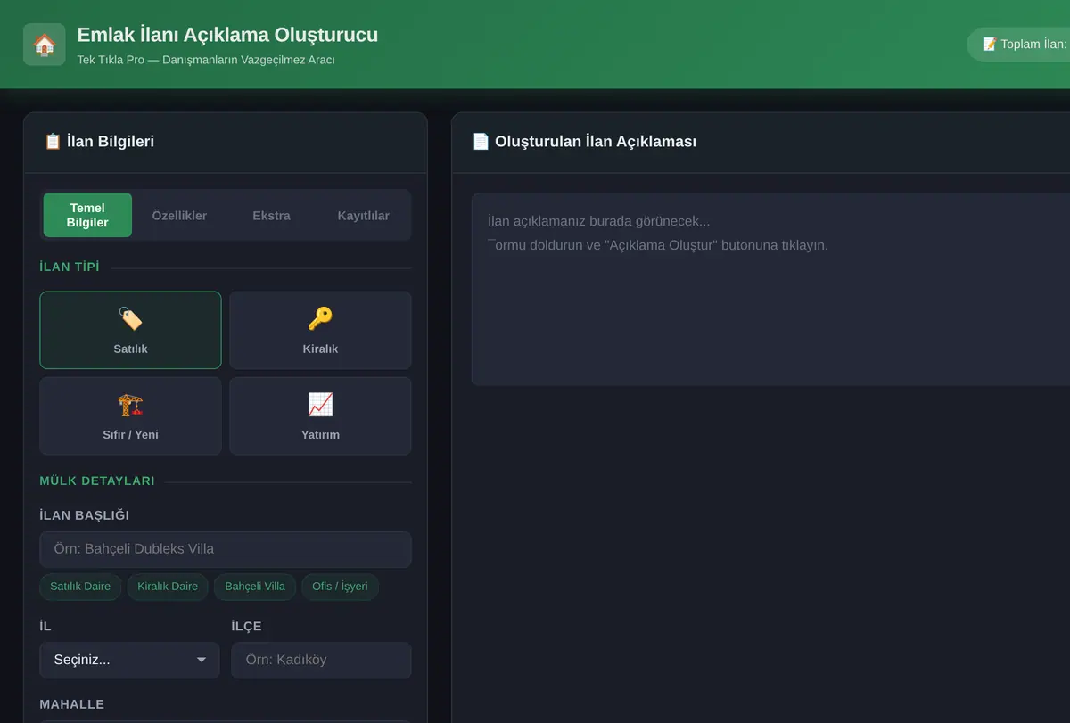Use the Ofis / İşyeri title chip
This screenshot has height=723, width=1070.
(340, 587)
